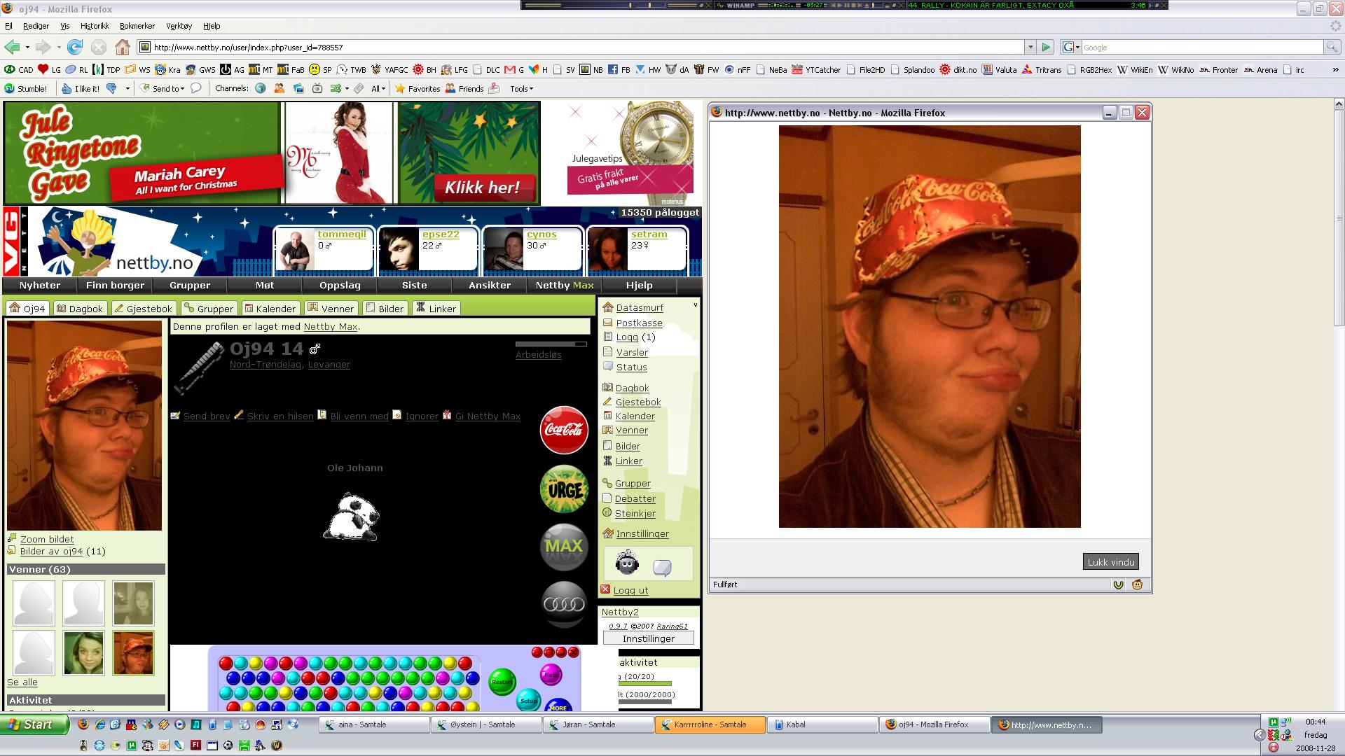Click the Zoom bildet link

[47, 539]
